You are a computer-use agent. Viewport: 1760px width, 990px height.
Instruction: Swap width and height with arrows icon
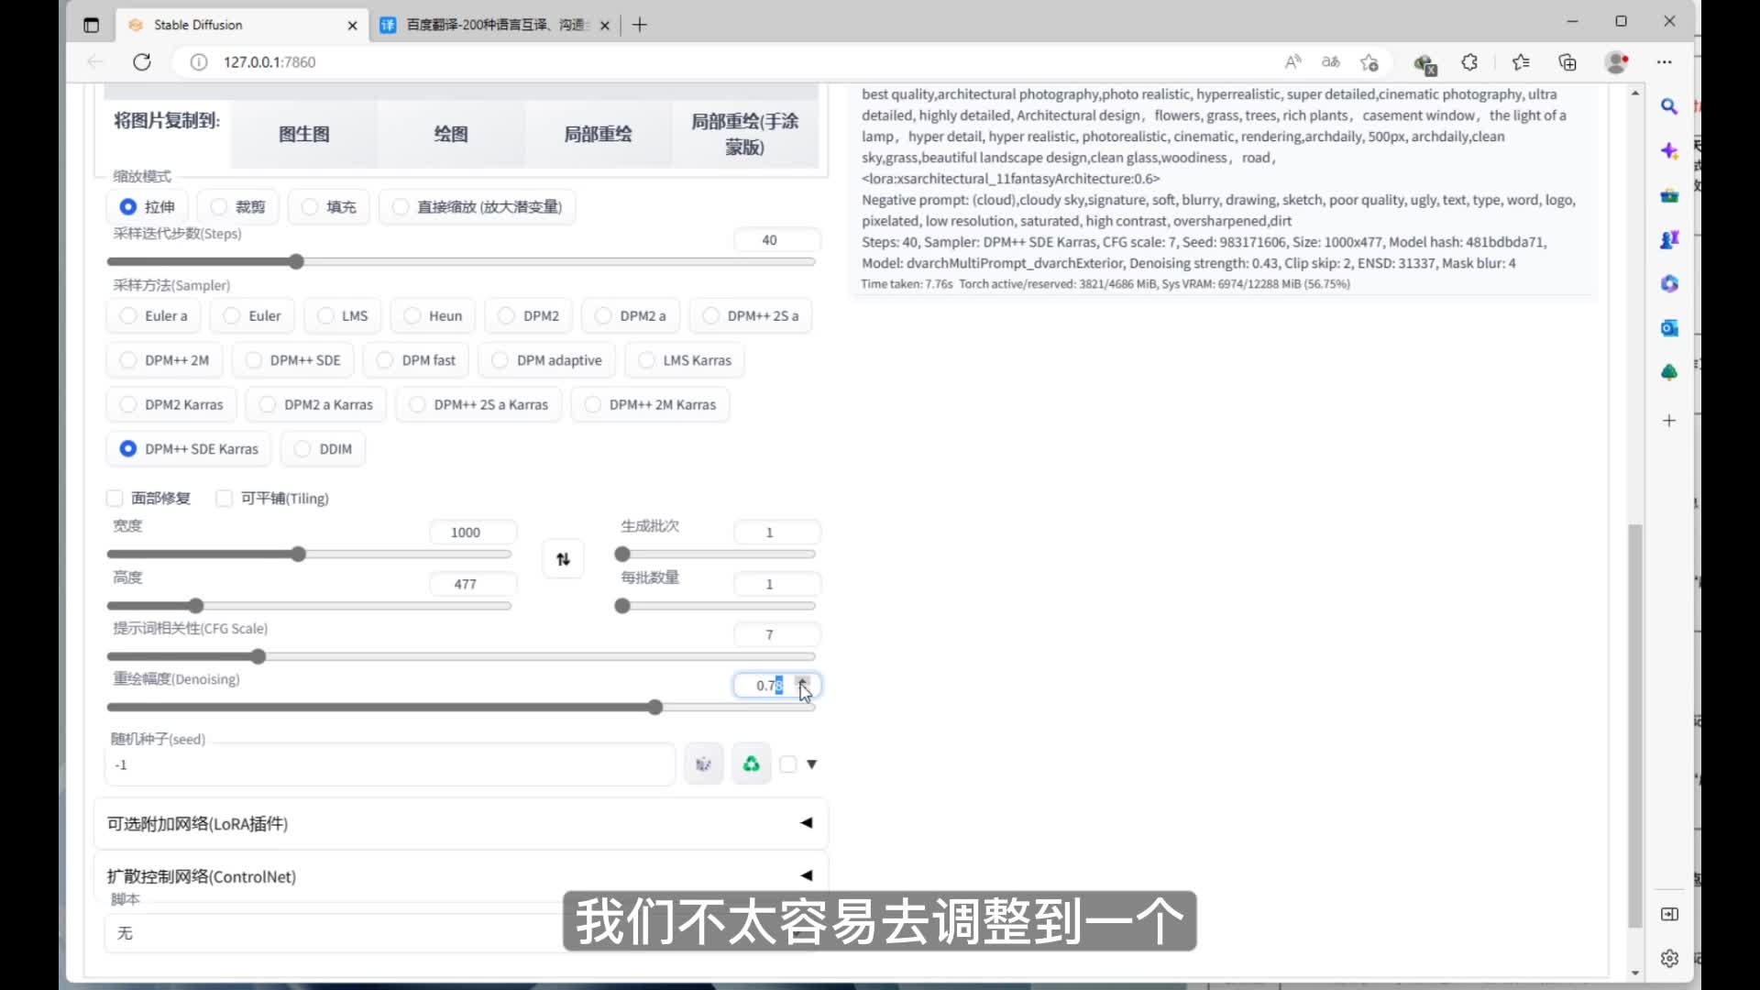pyautogui.click(x=563, y=559)
